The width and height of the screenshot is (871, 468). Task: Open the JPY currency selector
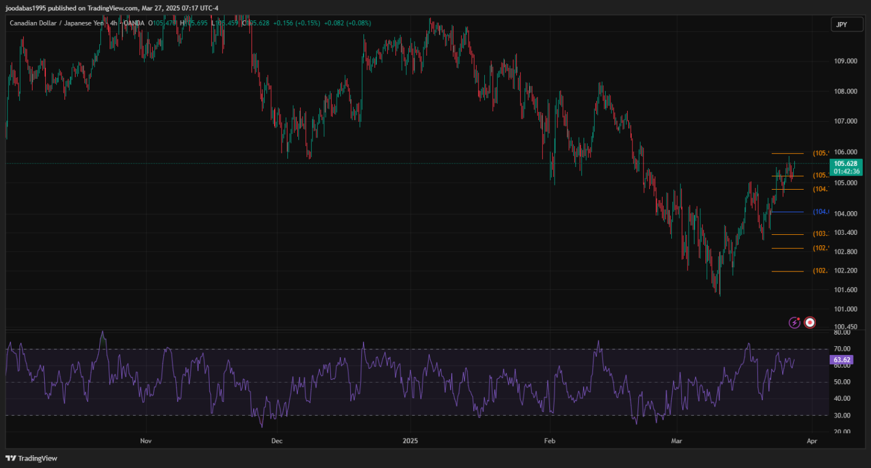pos(842,24)
